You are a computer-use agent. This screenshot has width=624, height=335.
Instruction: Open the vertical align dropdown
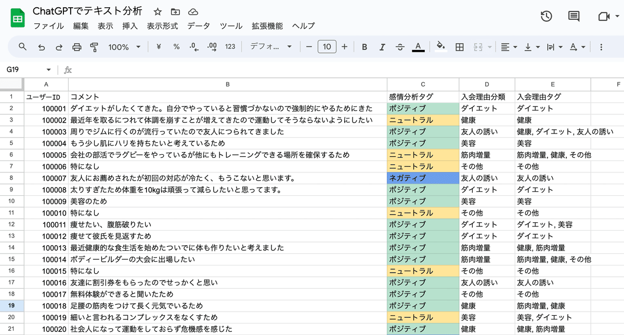532,47
